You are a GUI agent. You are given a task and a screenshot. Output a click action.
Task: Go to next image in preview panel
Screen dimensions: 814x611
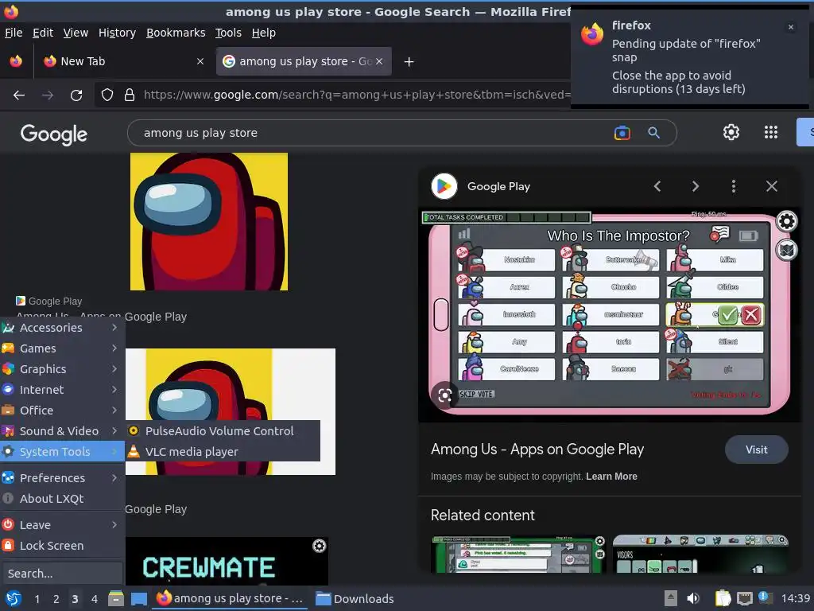(695, 186)
